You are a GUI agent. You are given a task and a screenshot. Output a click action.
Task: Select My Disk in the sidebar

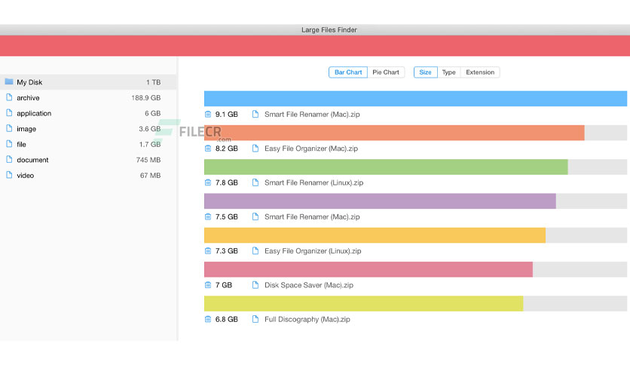point(88,82)
